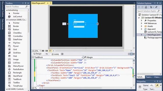The width and height of the screenshot is (163, 91).
Task: Toggle the snap grid button in designer
Action: coord(43,51)
